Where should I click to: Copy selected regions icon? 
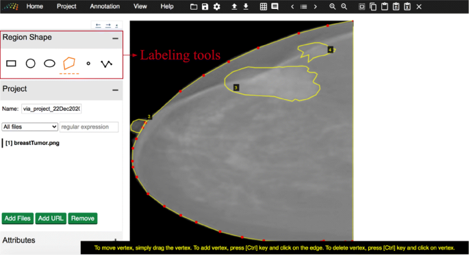tap(373, 7)
